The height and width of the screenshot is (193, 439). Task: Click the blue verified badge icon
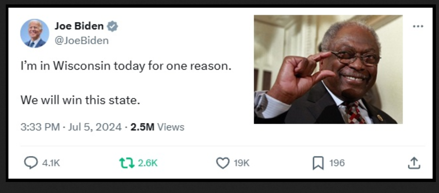pos(113,26)
